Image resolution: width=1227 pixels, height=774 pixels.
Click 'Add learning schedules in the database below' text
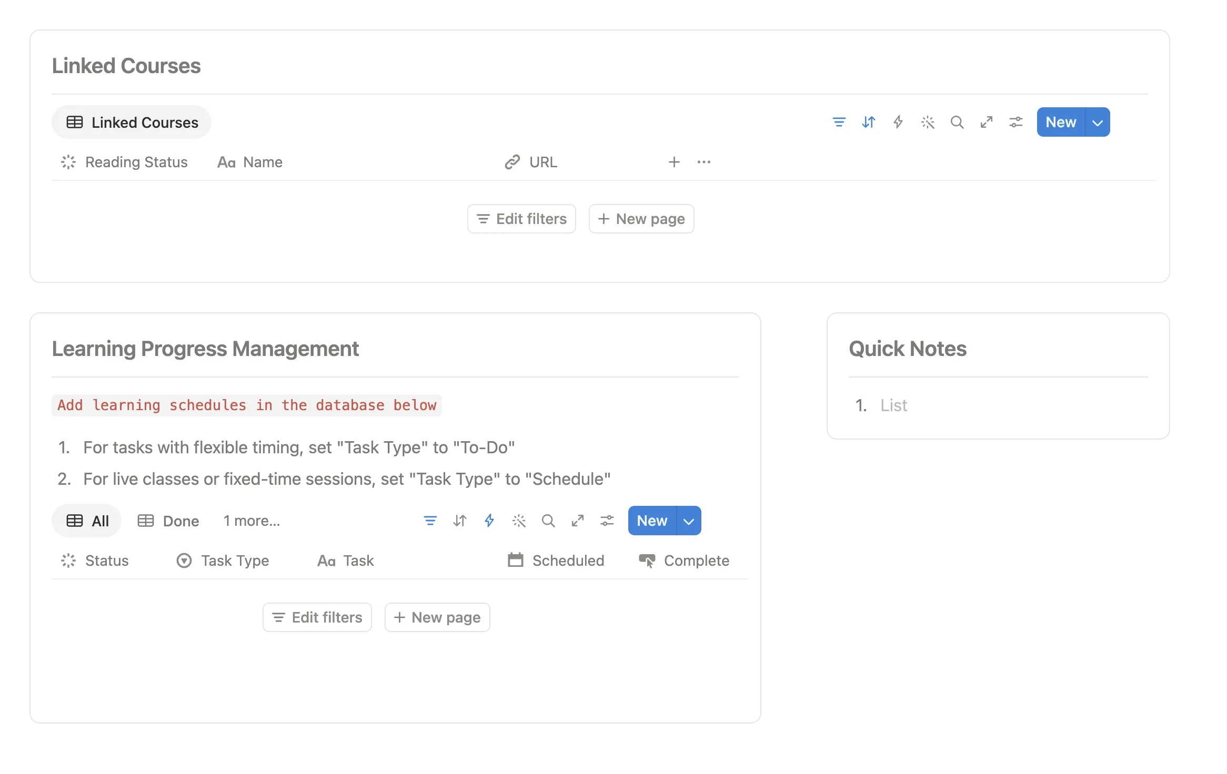(247, 405)
